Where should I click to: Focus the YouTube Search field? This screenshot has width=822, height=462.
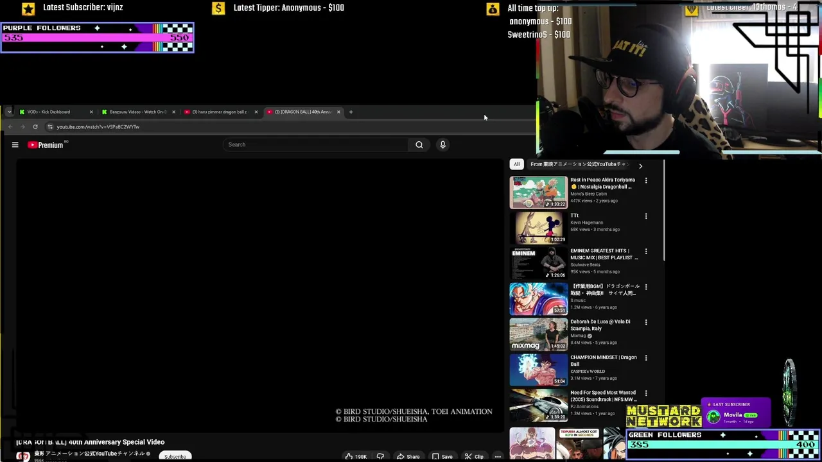pyautogui.click(x=316, y=145)
